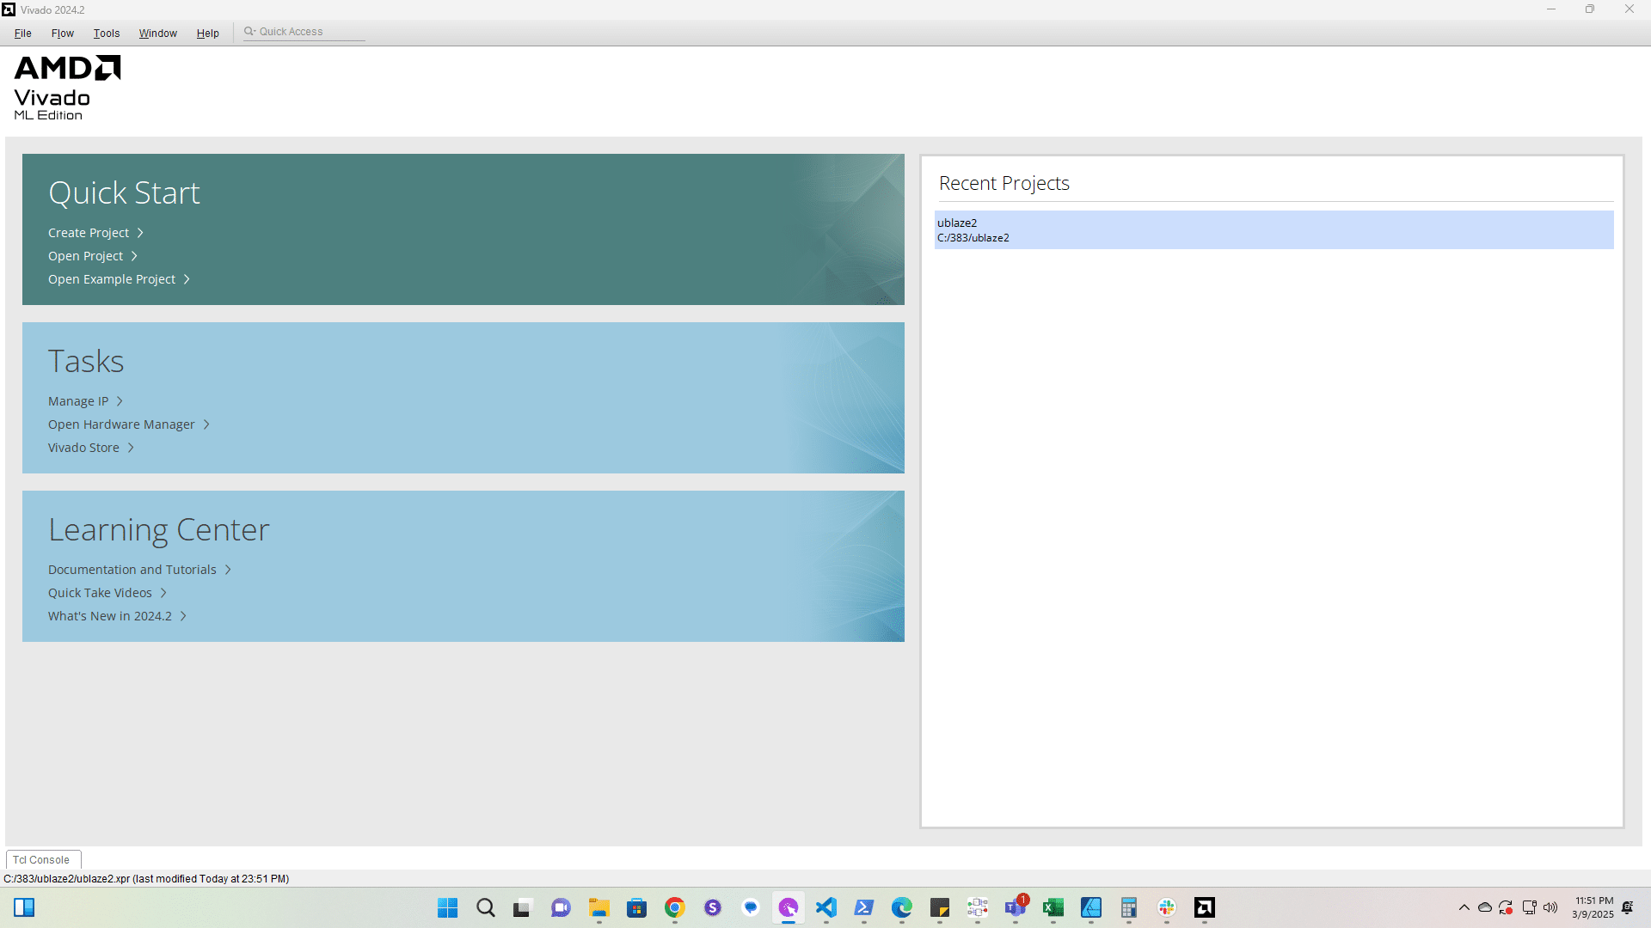Open the Tools menu
The width and height of the screenshot is (1651, 928).
pyautogui.click(x=107, y=34)
